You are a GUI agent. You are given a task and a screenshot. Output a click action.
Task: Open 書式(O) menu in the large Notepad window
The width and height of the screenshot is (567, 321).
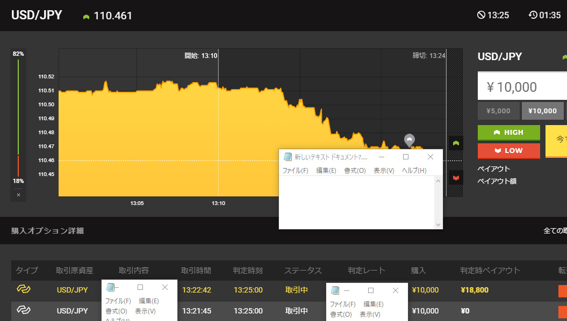pyautogui.click(x=355, y=170)
